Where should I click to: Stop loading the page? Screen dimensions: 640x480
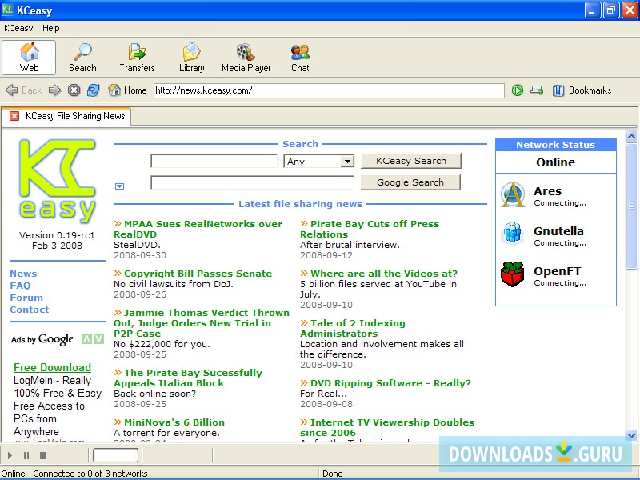click(74, 90)
